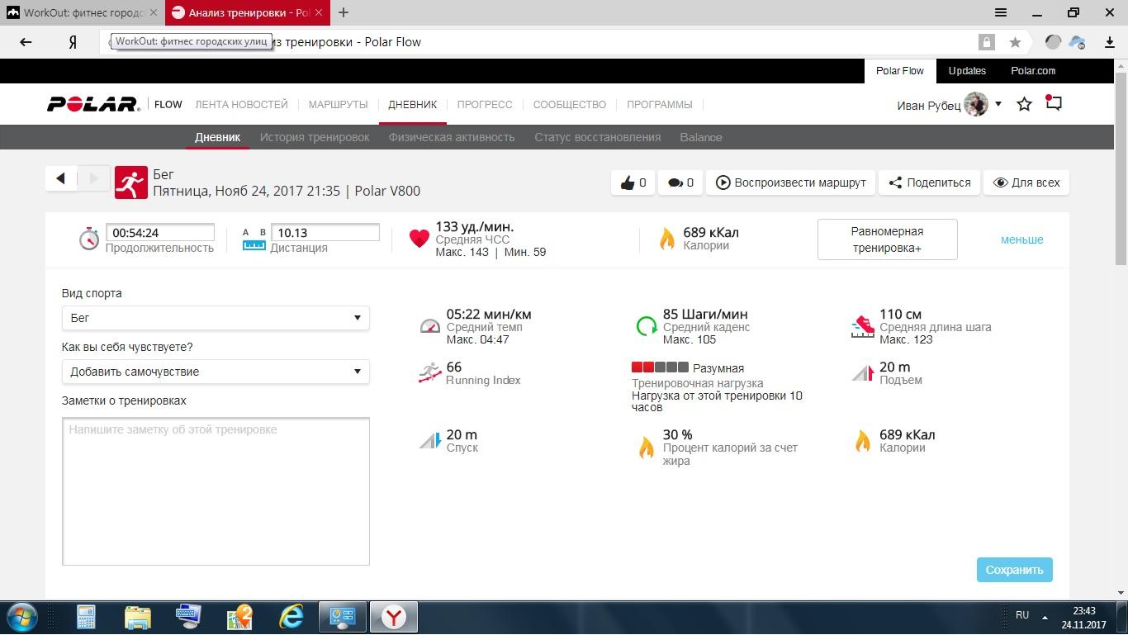Collapse details with меньше link
The height and width of the screenshot is (635, 1128).
[x=1021, y=239]
